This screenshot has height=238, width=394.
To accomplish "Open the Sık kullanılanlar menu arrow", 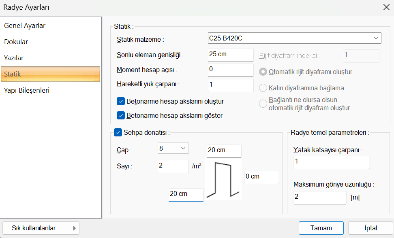I will (74, 228).
